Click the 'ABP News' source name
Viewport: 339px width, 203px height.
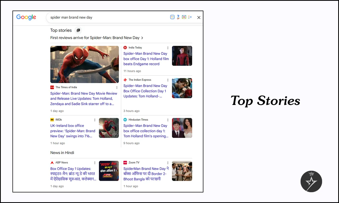62,163
